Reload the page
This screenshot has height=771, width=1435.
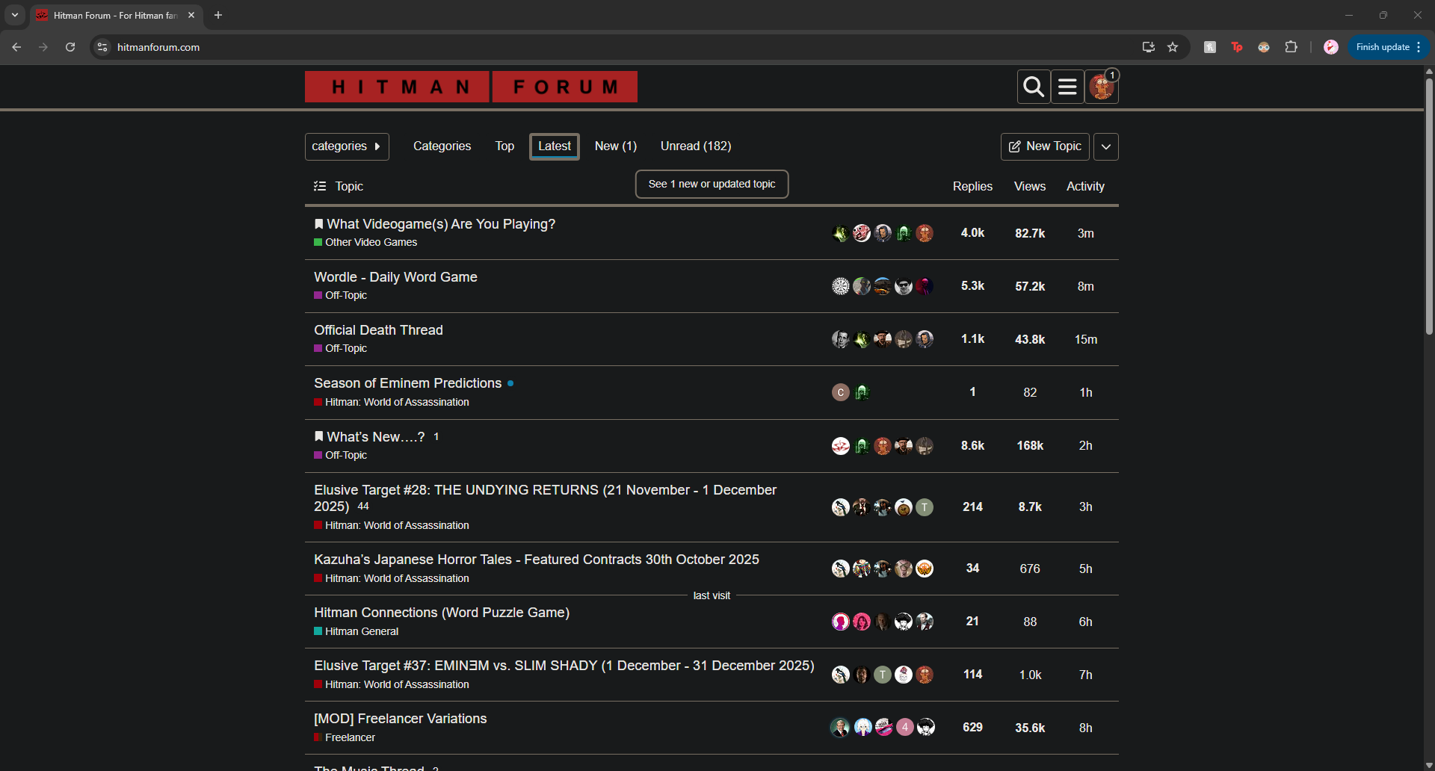pyautogui.click(x=70, y=47)
